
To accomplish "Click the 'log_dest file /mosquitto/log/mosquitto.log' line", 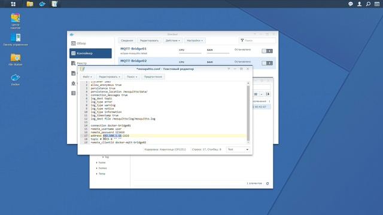I will pyautogui.click(x=123, y=119).
